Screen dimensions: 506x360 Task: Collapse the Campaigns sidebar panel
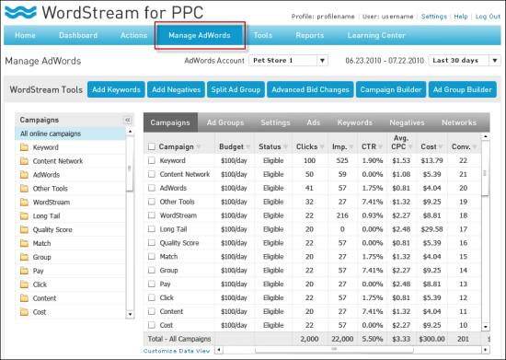point(128,120)
